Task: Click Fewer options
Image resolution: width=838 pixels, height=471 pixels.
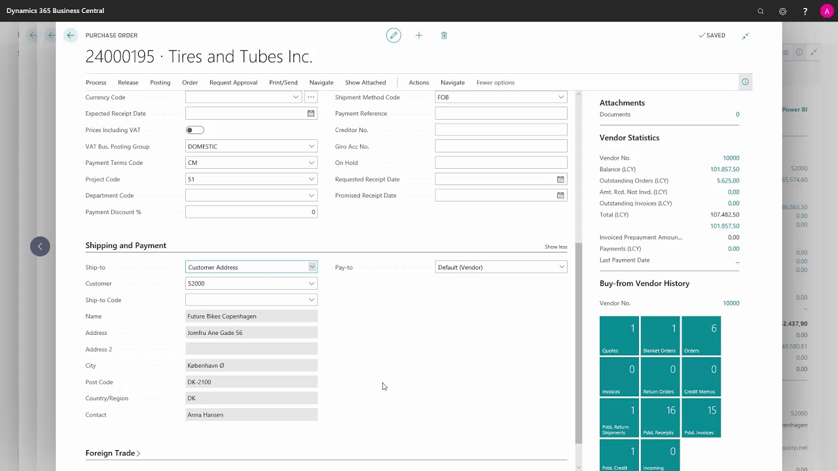Action: click(x=496, y=82)
